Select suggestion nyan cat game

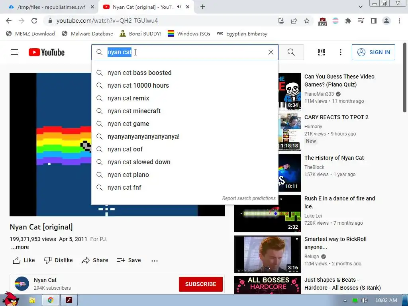coord(185,124)
